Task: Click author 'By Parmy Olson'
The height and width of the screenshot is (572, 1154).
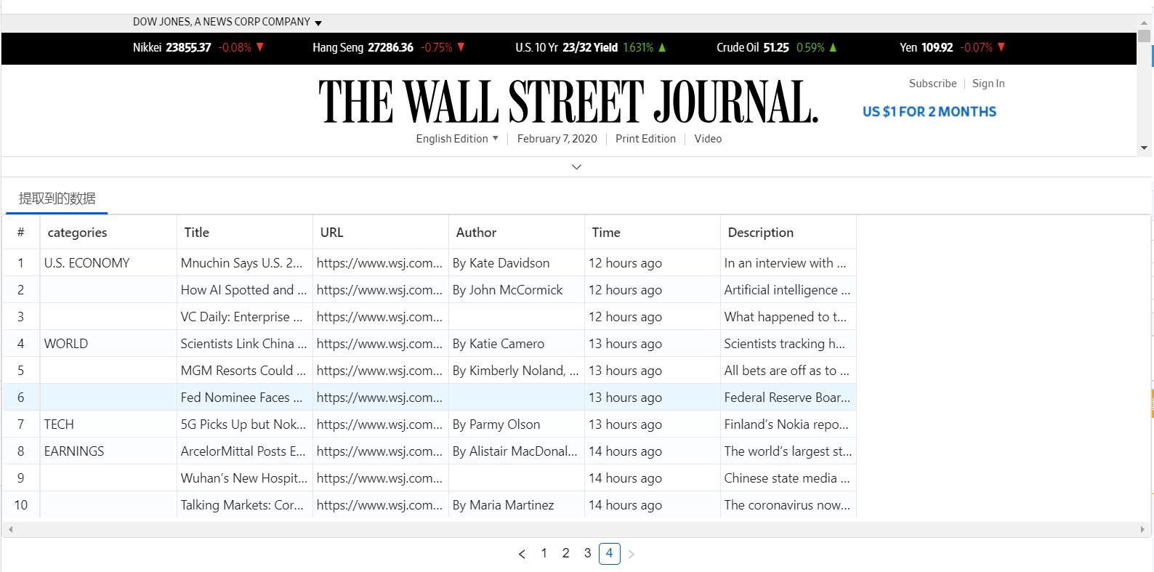Action: [496, 424]
